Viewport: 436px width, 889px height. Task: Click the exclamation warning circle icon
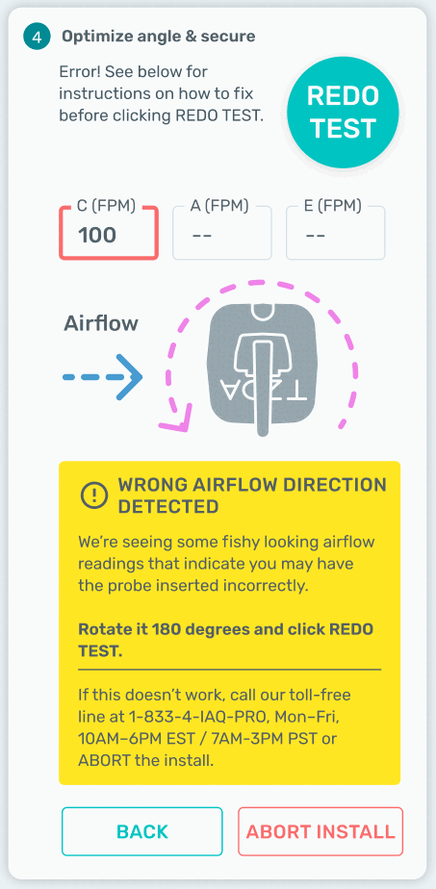[94, 495]
